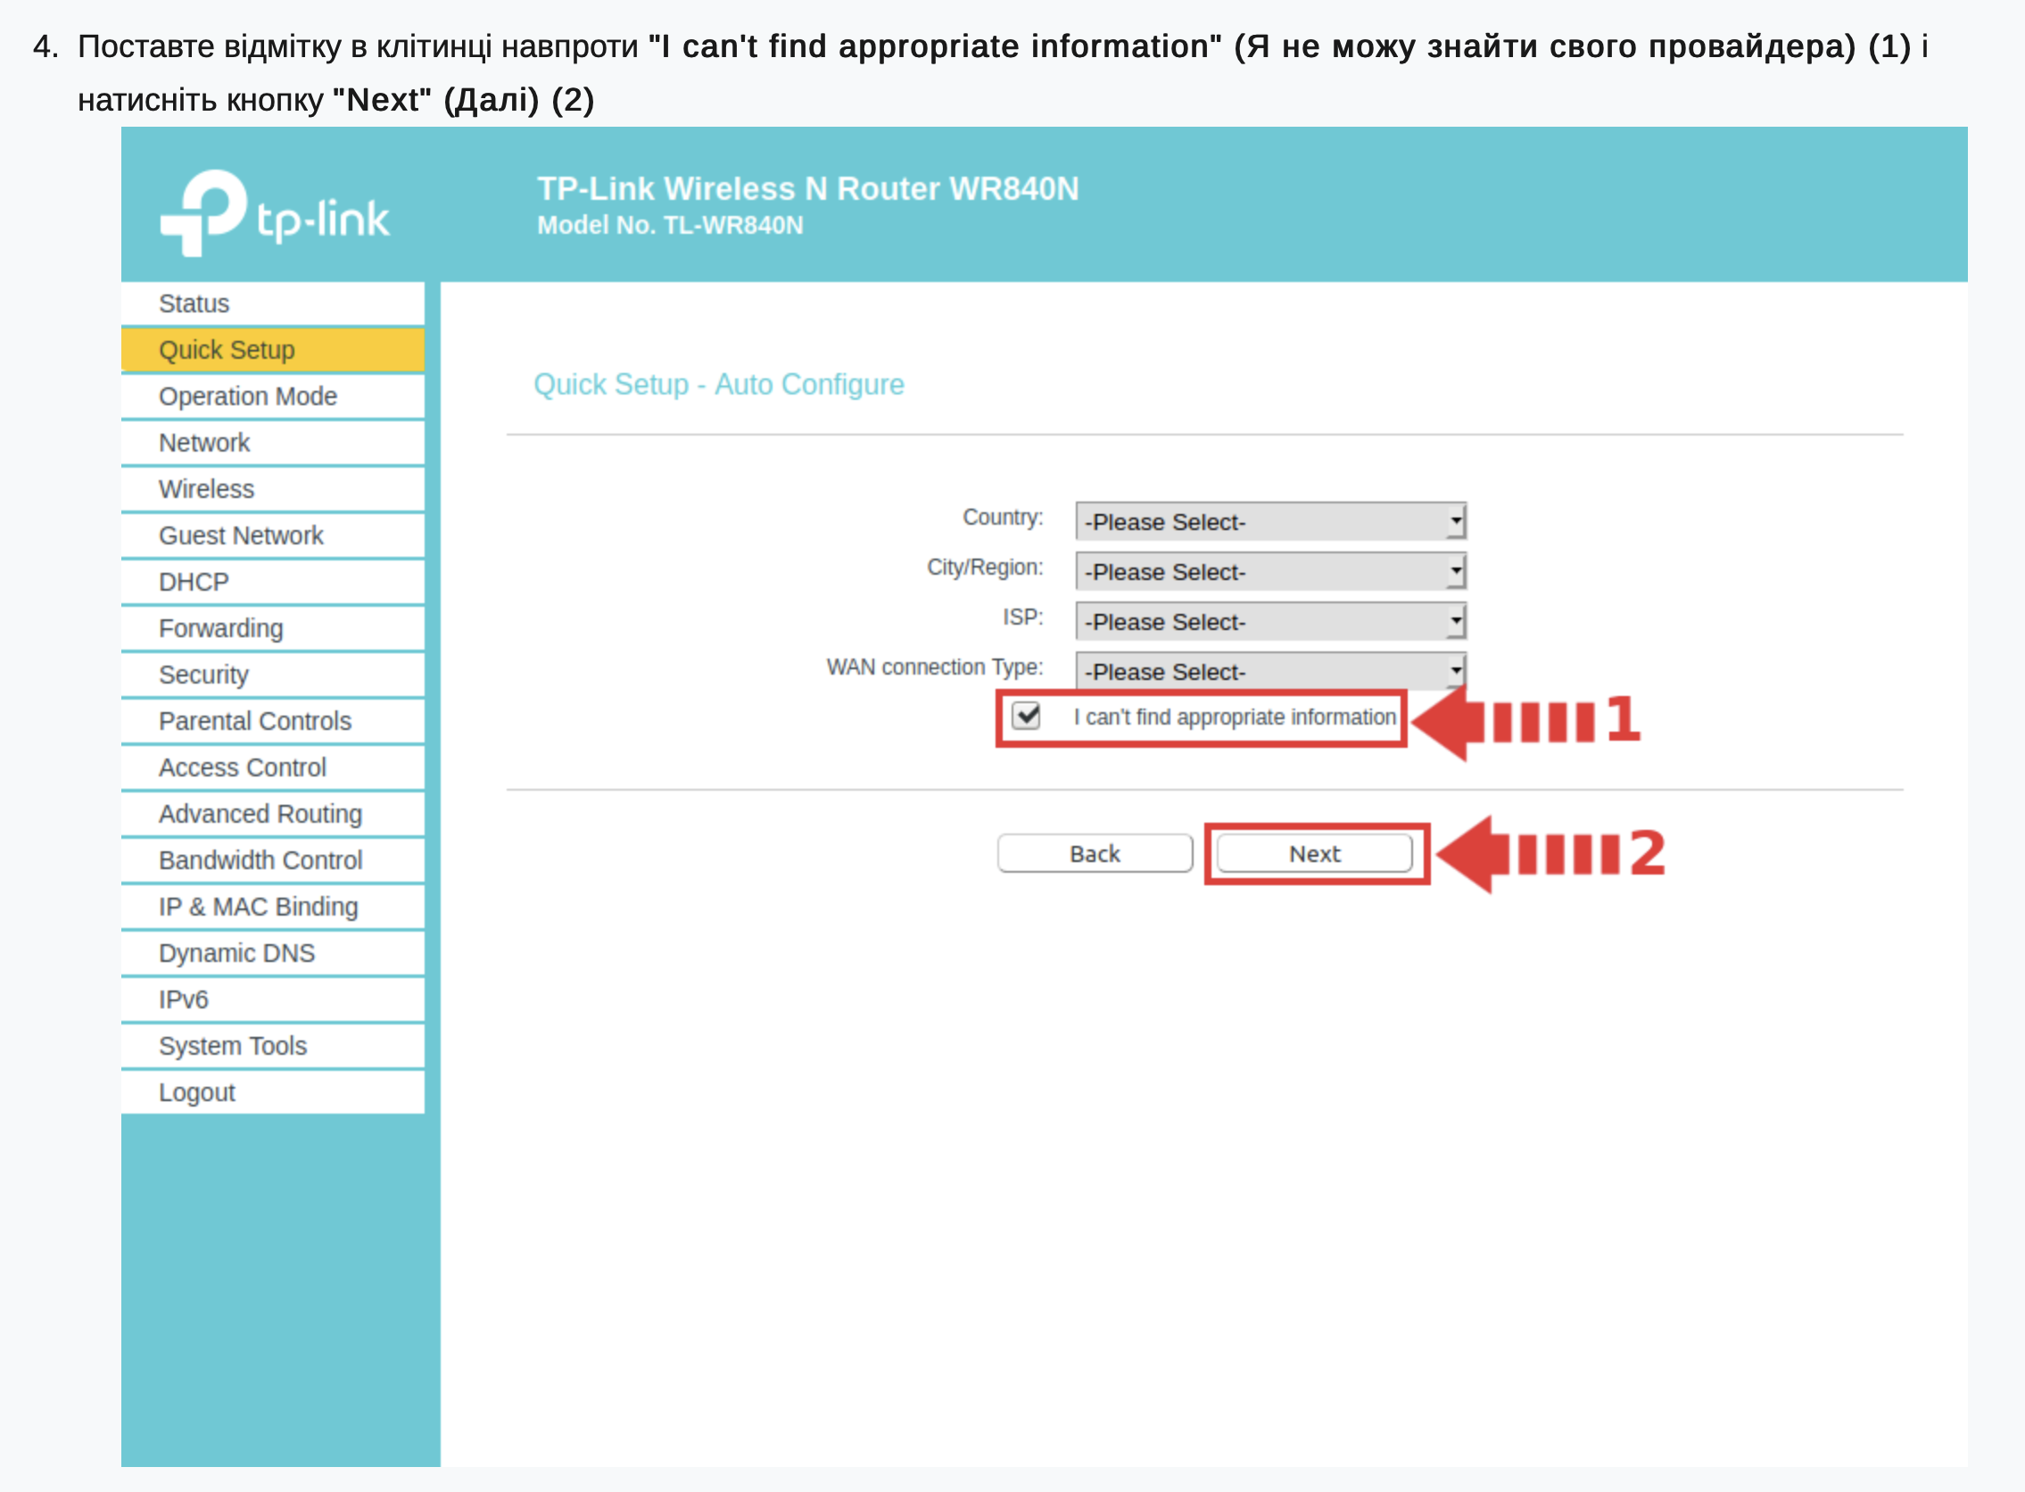The image size is (2025, 1492).
Task: Open the Security menu item
Action: coord(203,675)
